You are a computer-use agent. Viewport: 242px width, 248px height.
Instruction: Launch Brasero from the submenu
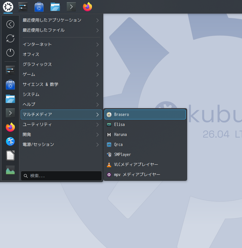tap(145, 115)
